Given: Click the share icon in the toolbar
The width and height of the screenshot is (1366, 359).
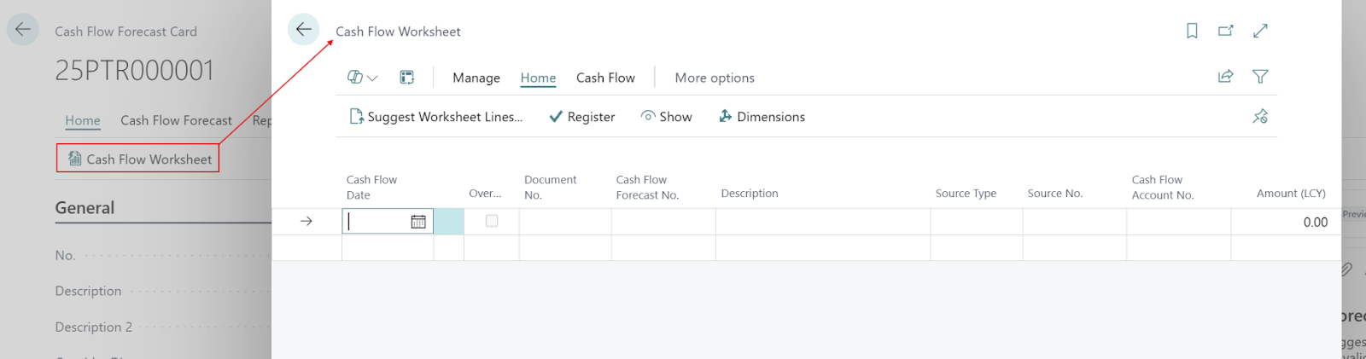Looking at the screenshot, I should [x=1225, y=77].
